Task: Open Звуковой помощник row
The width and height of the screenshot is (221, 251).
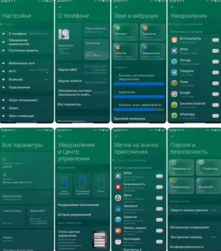Action: point(139,119)
